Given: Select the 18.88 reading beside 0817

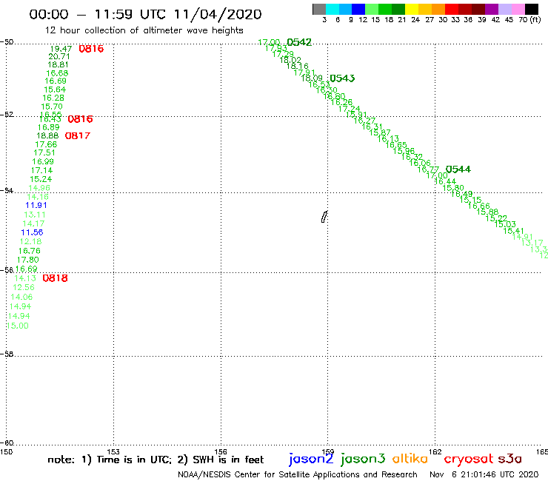Looking at the screenshot, I should tap(47, 136).
